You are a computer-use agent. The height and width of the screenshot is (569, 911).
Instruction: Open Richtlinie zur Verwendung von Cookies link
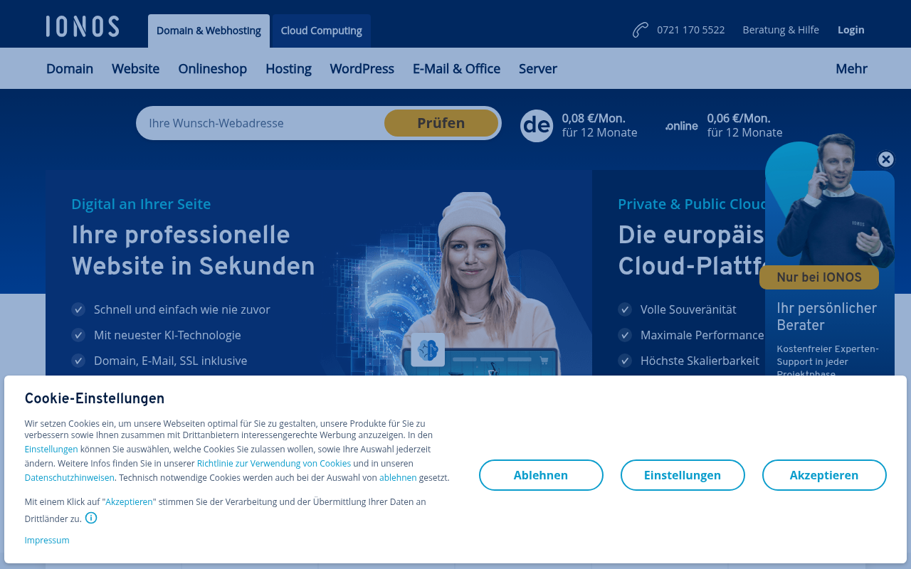click(x=274, y=464)
